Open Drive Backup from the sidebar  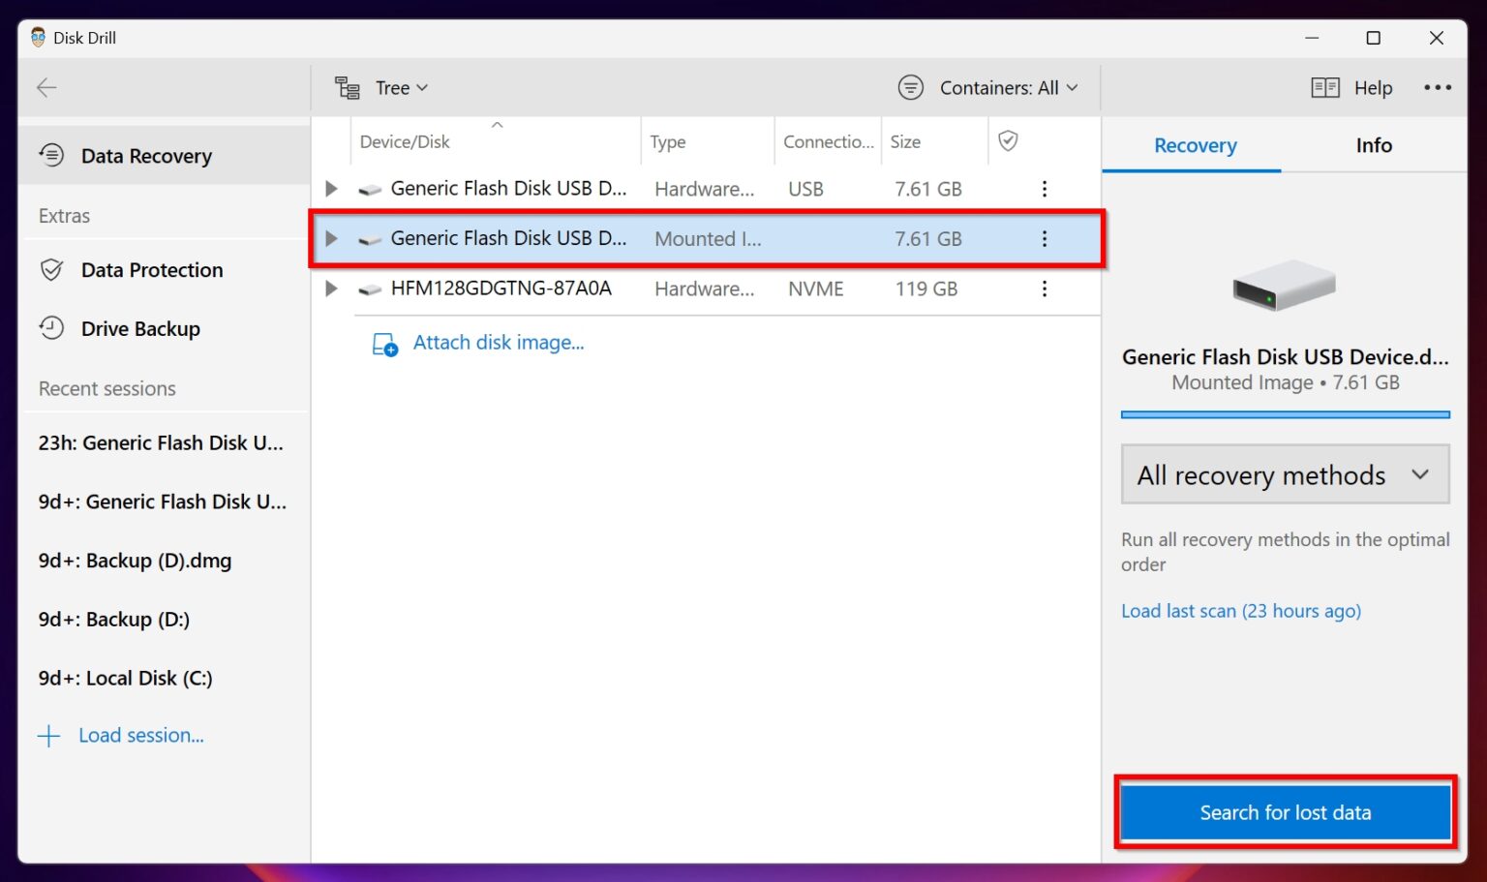click(x=141, y=328)
